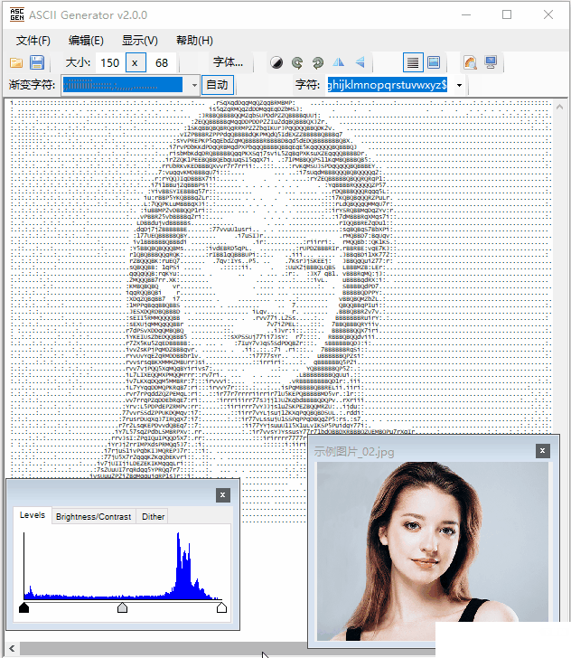Click the 字符 character set text field

coord(388,85)
